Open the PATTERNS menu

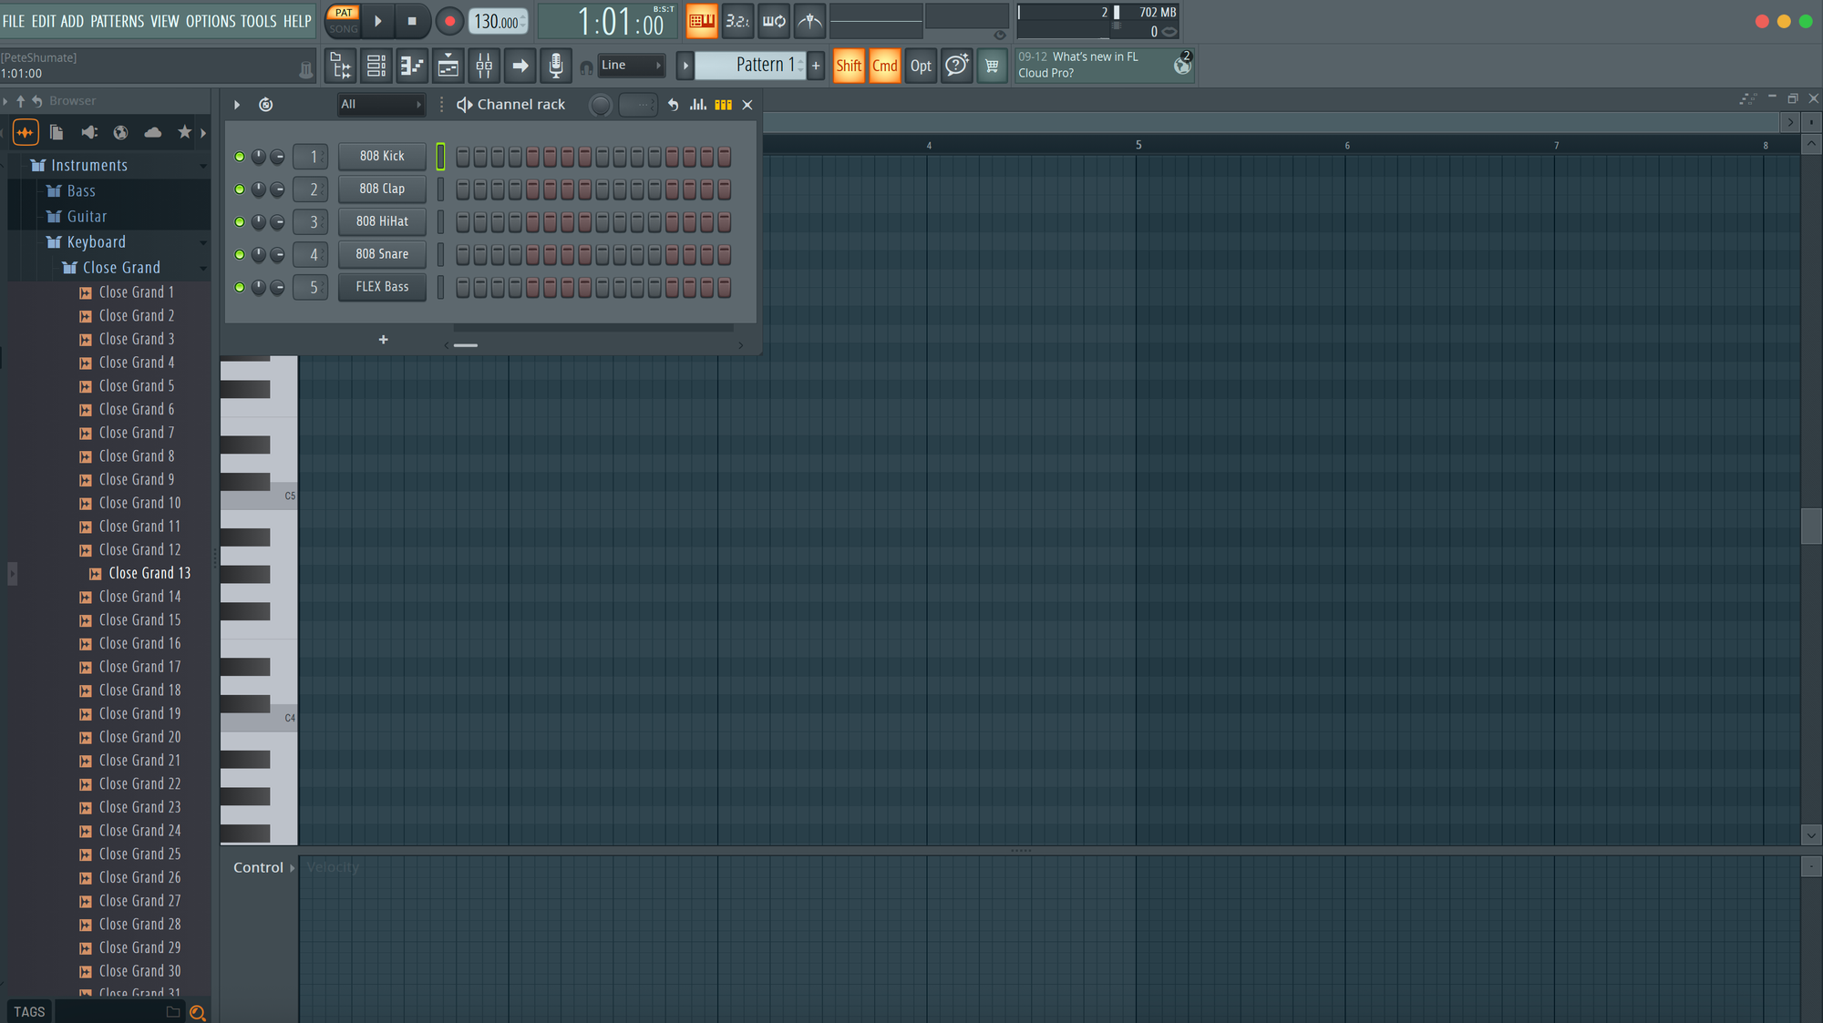[x=118, y=20]
